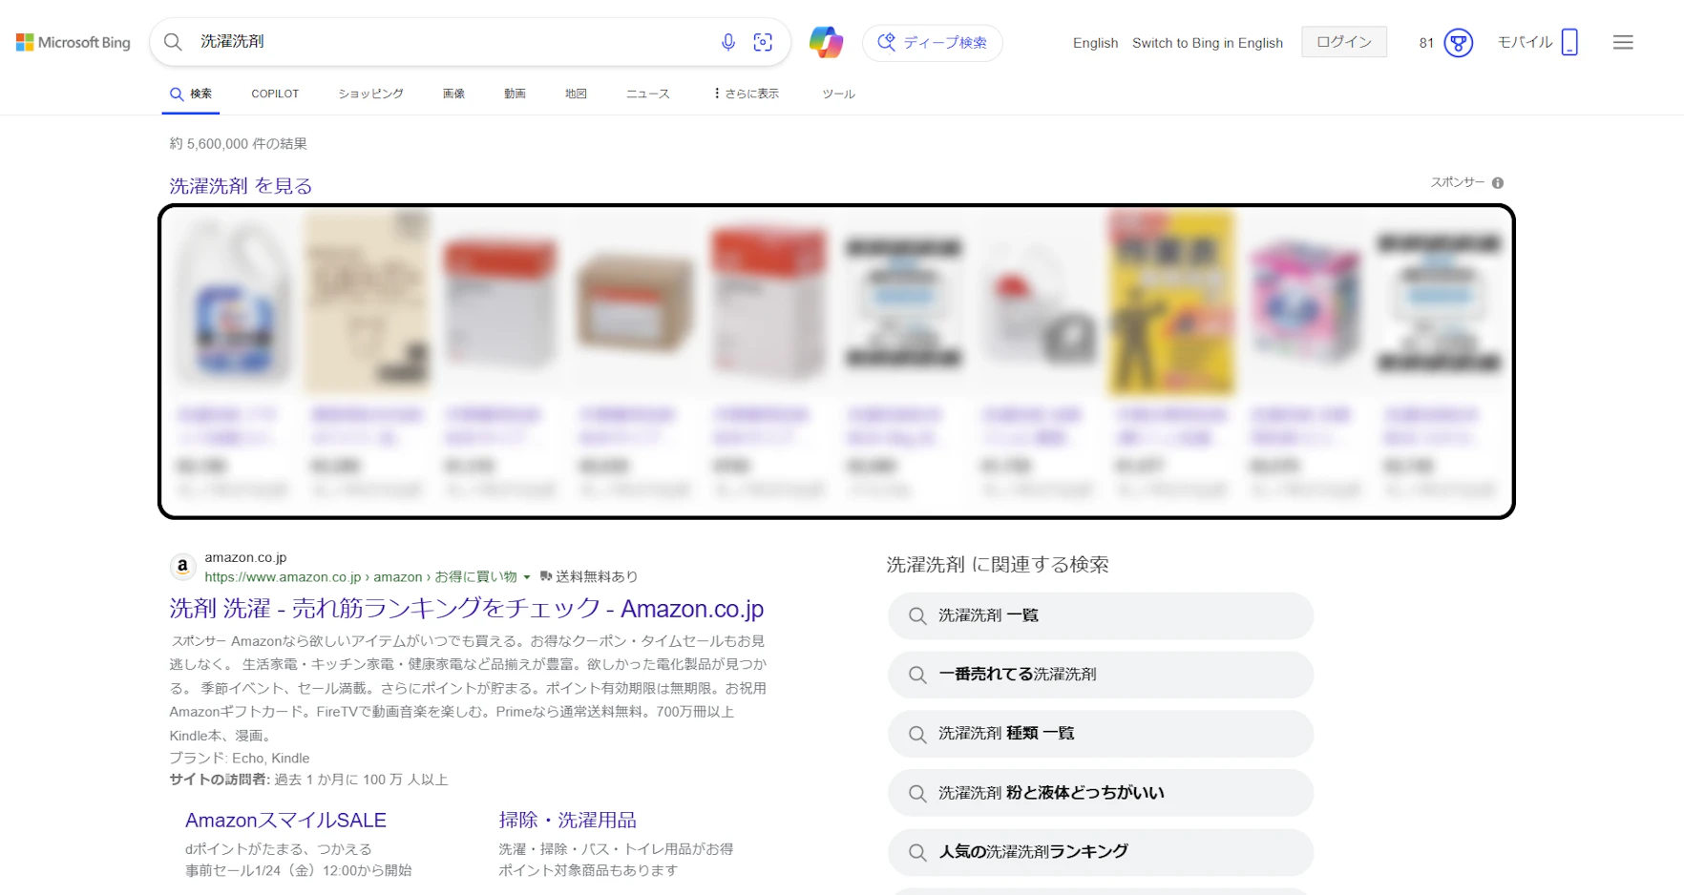Click the 約 5,600,000 件の結果 count text
Screen dimensions: 1684x895
(x=239, y=144)
